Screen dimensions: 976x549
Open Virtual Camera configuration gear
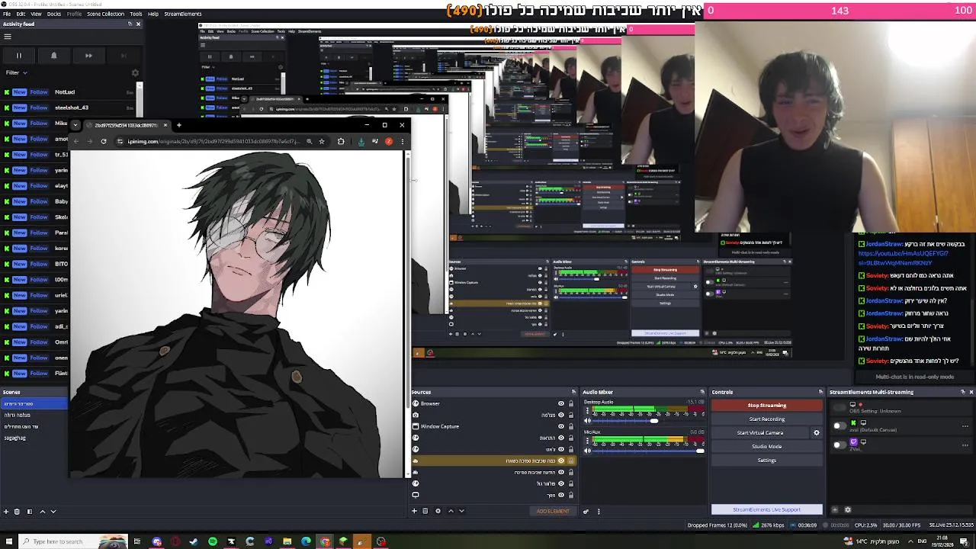[x=817, y=433]
